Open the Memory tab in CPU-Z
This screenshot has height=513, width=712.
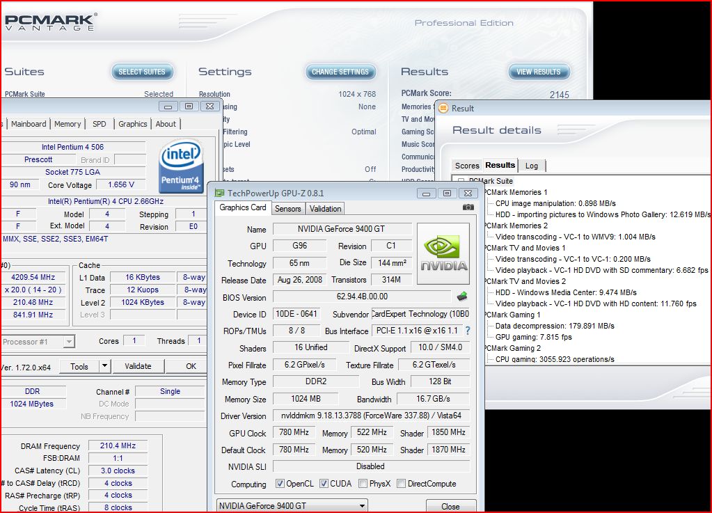point(68,124)
